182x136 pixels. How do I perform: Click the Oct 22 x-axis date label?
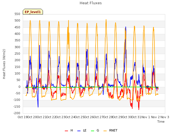(51, 117)
